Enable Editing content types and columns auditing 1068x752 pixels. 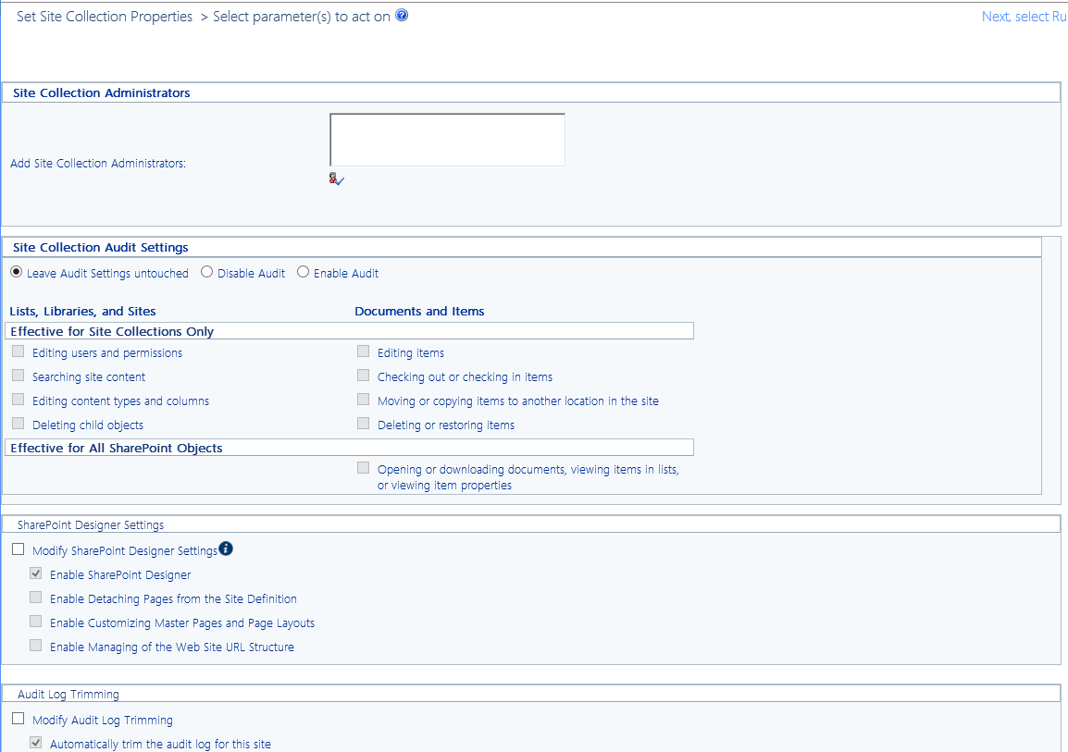[18, 398]
